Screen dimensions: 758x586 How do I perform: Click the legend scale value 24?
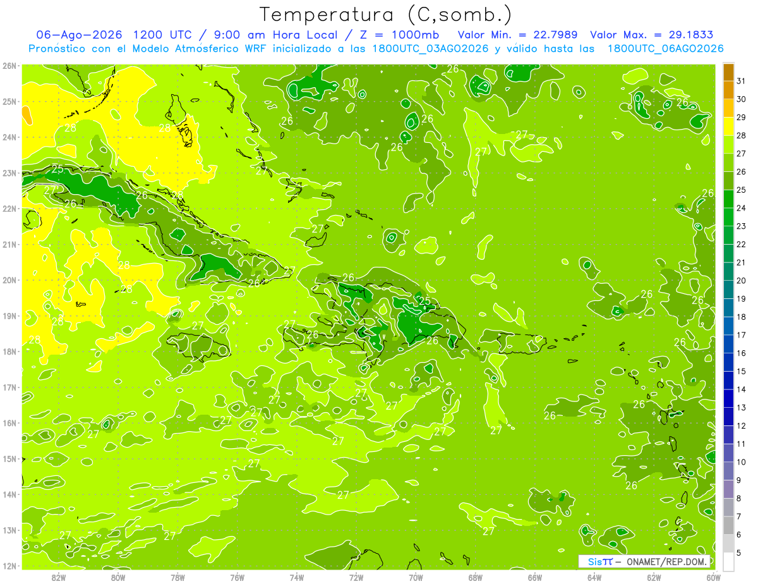(x=741, y=208)
